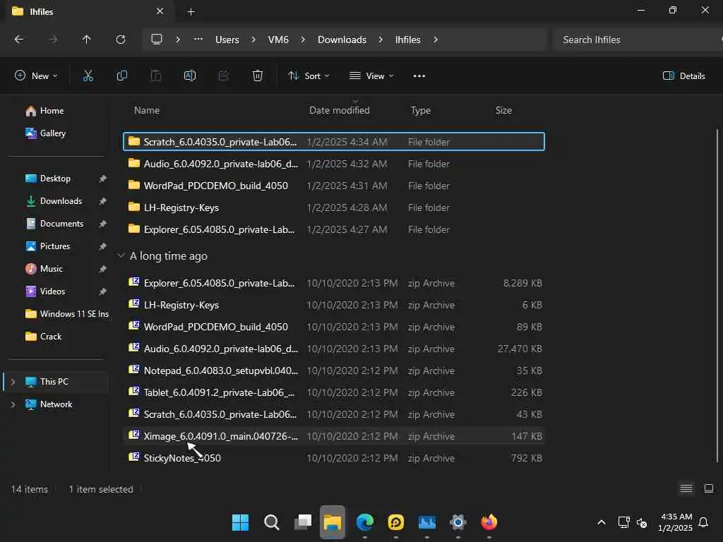Select the Tablet_6.0.4091.2 zip archive
Viewport: 723px width, 542px height.
pos(334,392)
